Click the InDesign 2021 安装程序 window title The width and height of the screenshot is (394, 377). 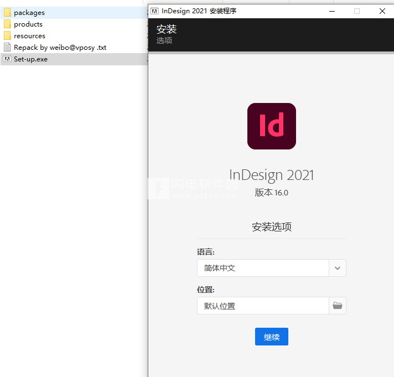[x=199, y=11]
